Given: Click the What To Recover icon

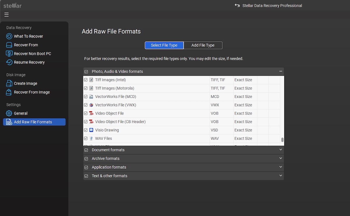Looking at the screenshot, I should click(x=9, y=36).
